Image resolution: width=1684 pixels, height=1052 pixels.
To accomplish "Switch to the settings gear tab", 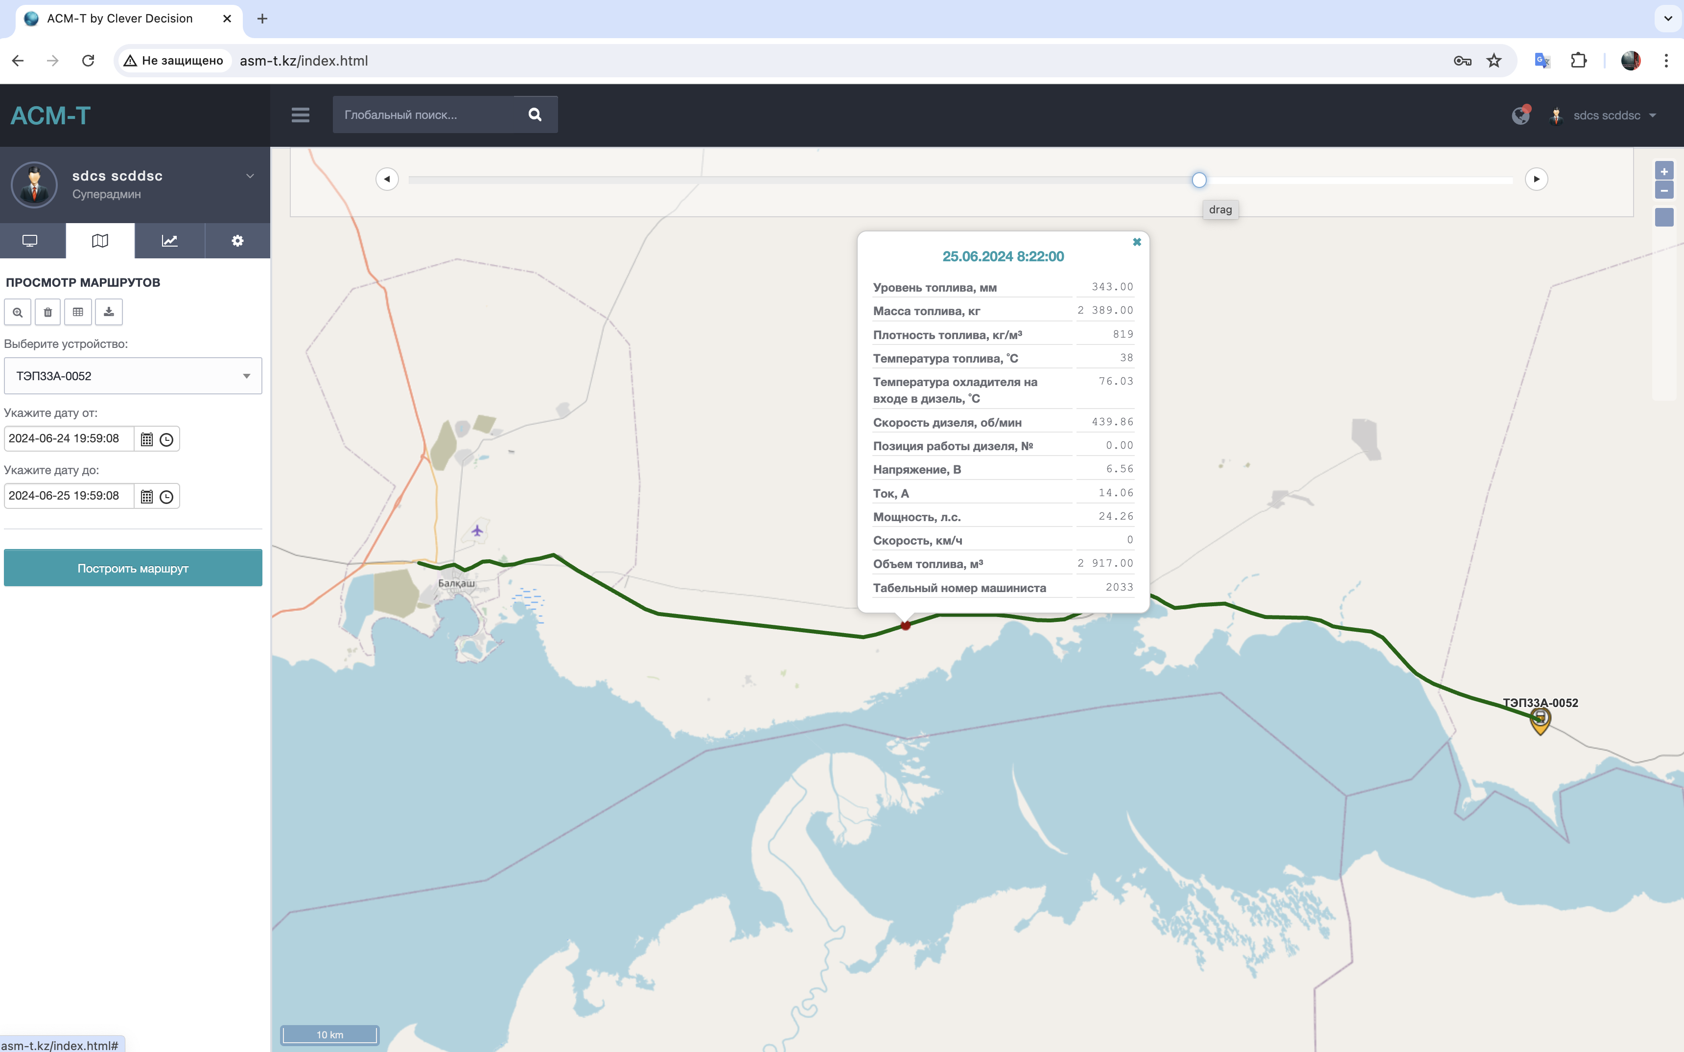I will (x=237, y=241).
